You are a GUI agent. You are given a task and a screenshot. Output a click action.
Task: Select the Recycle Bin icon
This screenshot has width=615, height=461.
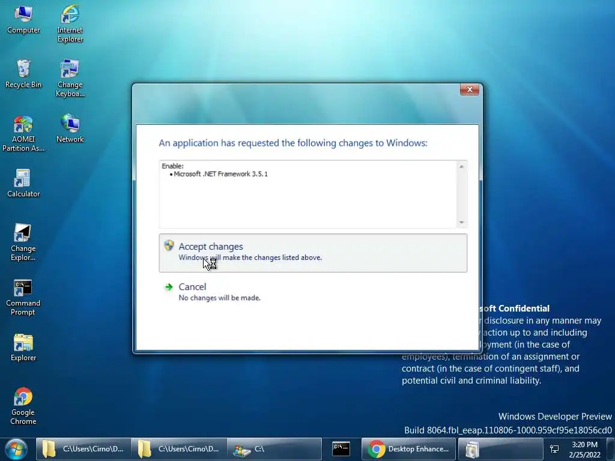click(x=23, y=74)
